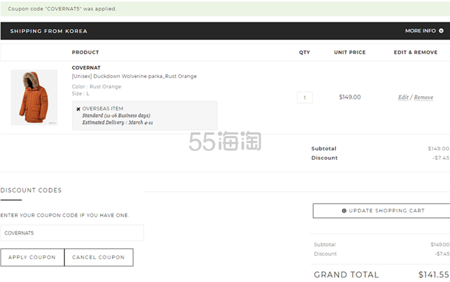Screen dimensions: 450x282
Task: Open the Duckdown Wolverine parka title link
Action: point(134,76)
